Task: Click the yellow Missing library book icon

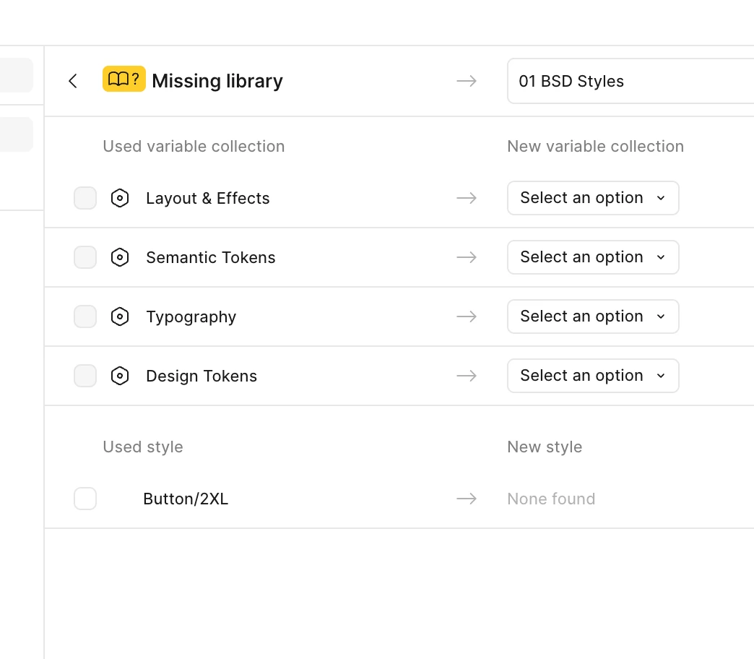Action: [124, 79]
